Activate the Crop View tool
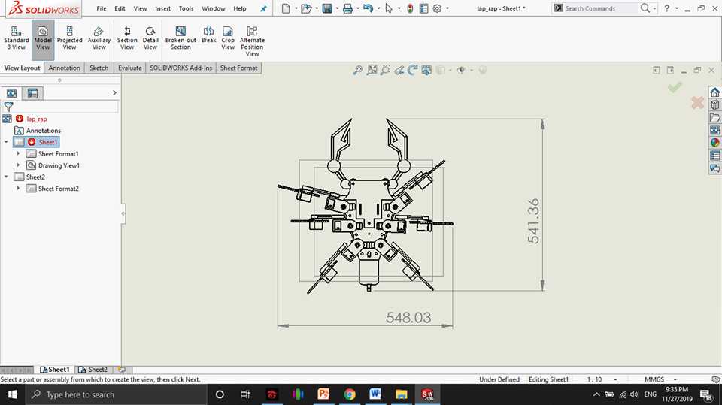Image resolution: width=722 pixels, height=405 pixels. click(228, 38)
